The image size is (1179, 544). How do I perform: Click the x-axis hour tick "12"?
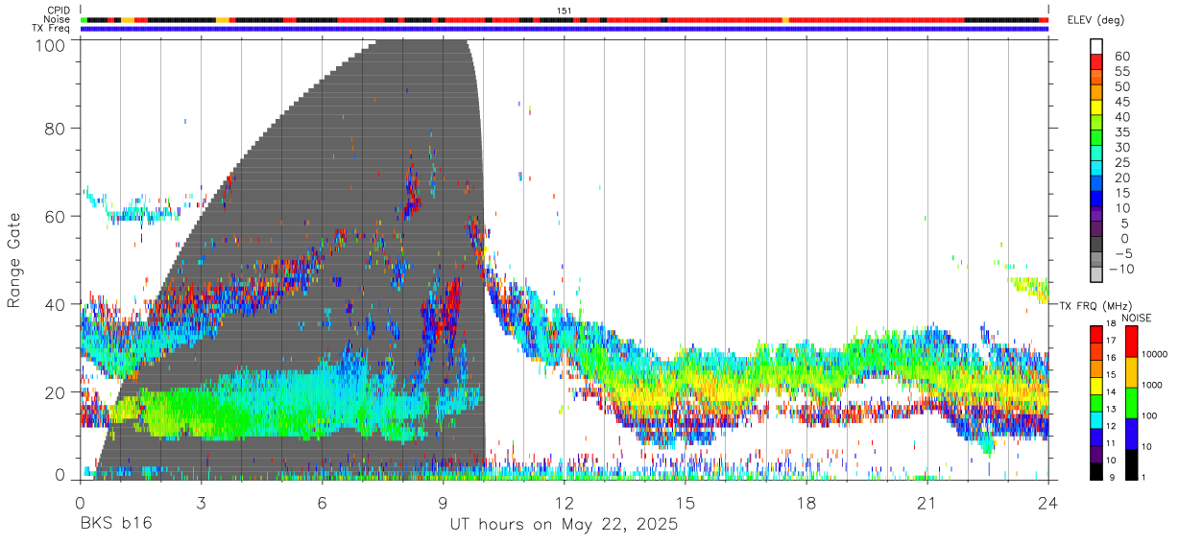tap(565, 503)
